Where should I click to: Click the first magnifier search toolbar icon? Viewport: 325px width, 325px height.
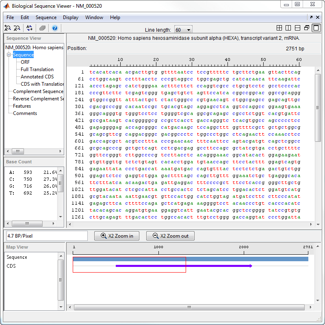point(8,28)
